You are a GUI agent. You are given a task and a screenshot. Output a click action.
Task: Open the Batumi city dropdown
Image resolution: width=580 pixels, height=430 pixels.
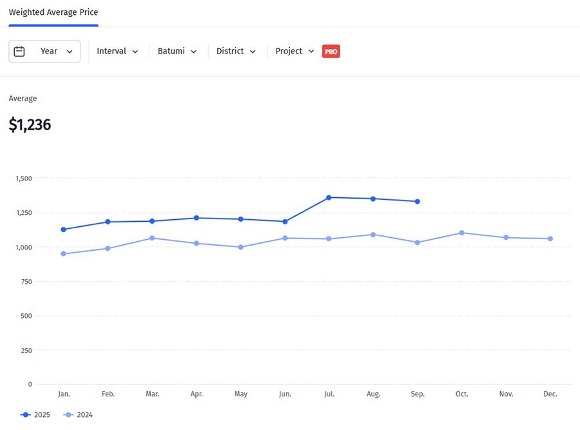(x=177, y=52)
